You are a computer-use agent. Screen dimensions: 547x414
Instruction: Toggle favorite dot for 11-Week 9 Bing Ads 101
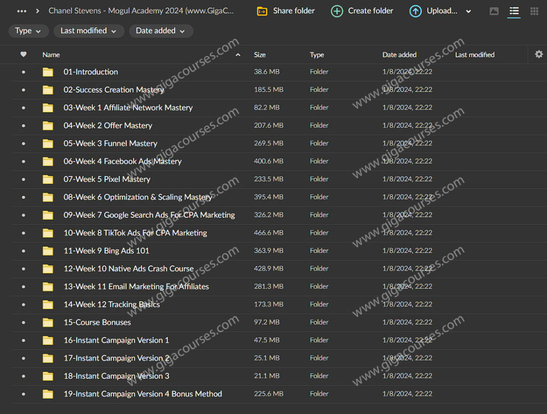pos(24,251)
